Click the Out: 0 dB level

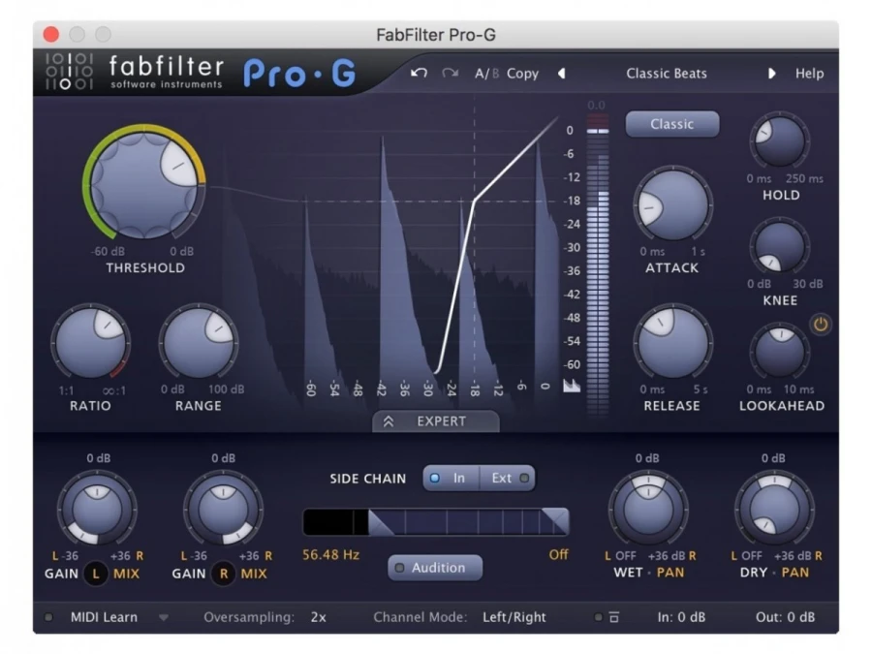coord(785,617)
